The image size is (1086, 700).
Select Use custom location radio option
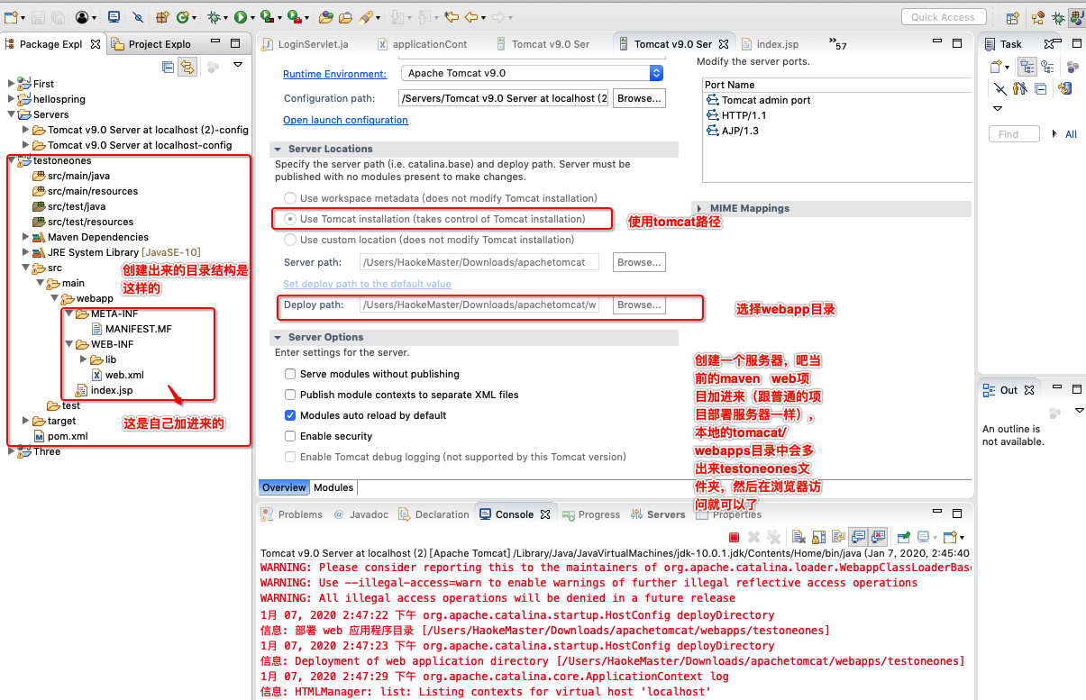click(290, 240)
